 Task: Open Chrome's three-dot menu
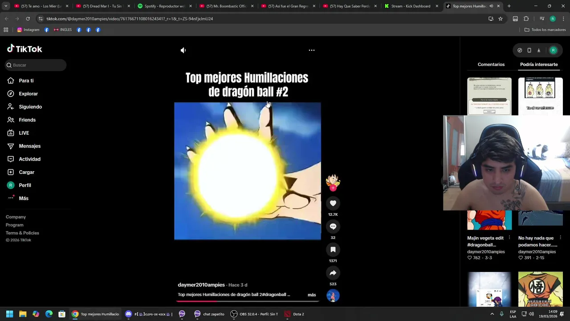coord(563,19)
